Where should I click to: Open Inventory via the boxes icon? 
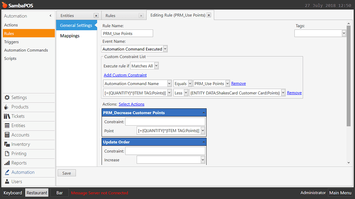7,144
